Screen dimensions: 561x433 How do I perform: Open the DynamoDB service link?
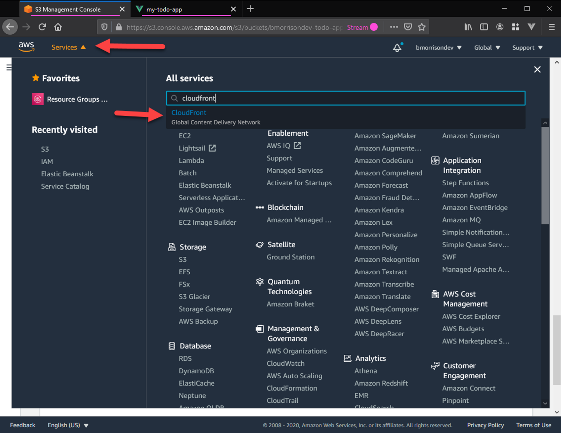196,371
